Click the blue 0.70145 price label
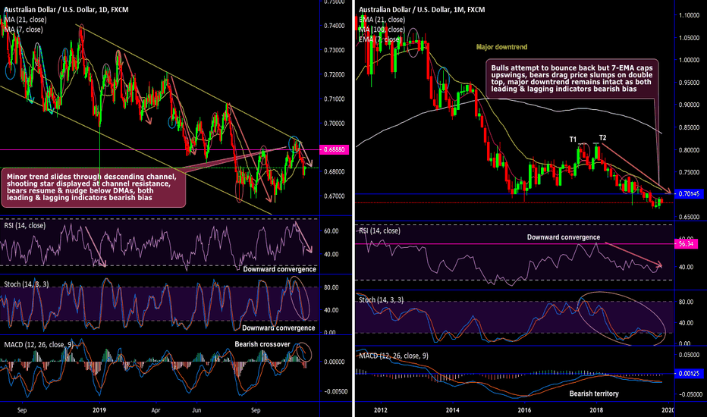 pyautogui.click(x=689, y=194)
